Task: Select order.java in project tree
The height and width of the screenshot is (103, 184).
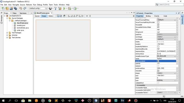Action: (x=20, y=30)
